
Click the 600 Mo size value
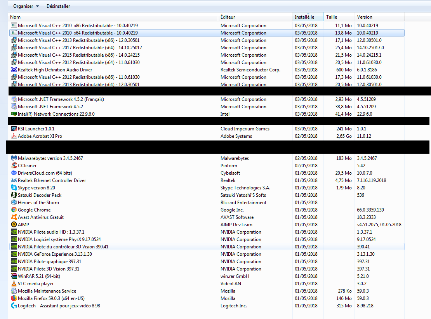pyautogui.click(x=344, y=69)
